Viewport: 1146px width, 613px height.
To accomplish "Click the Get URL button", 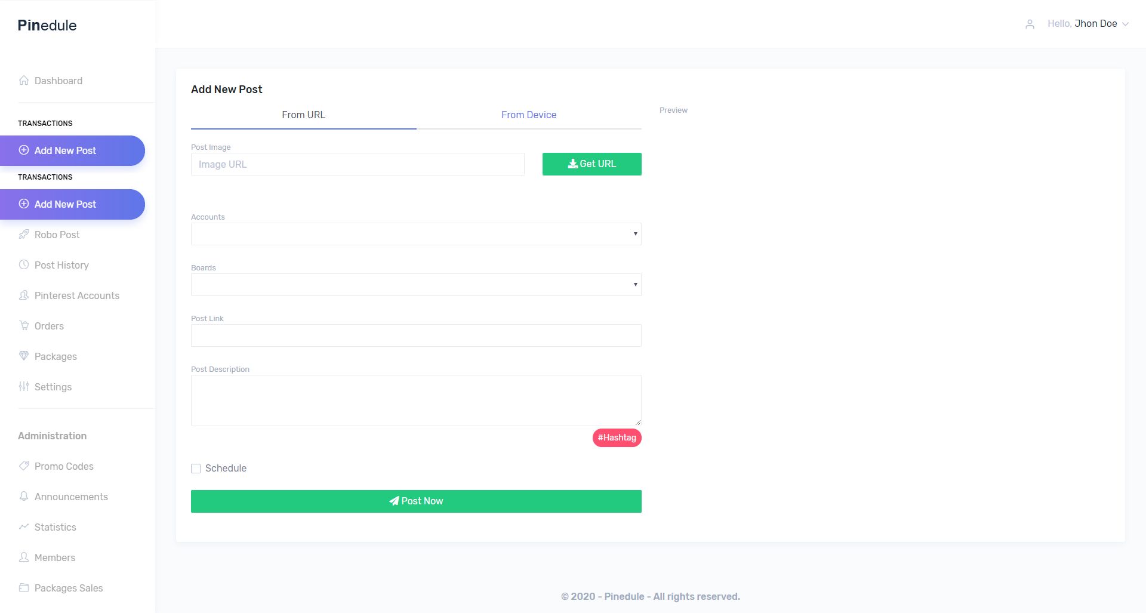I will 592,164.
